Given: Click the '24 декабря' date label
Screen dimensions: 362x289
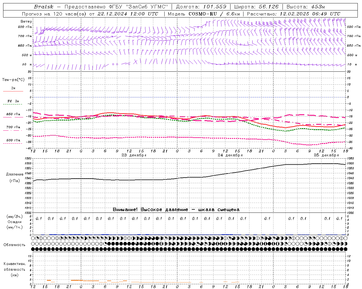Looking at the screenshot, I should [x=230, y=155].
